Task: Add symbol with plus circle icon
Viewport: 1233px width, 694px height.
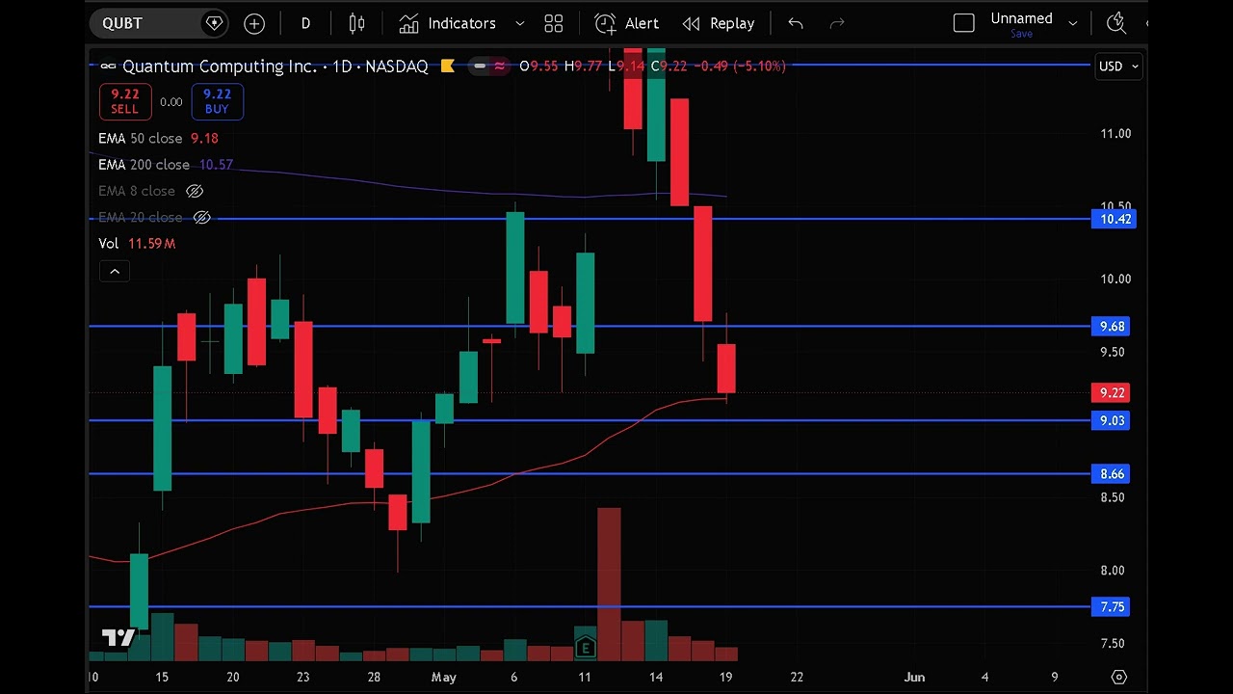Action: [254, 23]
